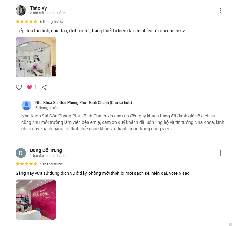Viewport: 245px width, 226px height.
Task: Click the '5 tháng trước' timestamp on Dũng's review
Action: click(51, 164)
